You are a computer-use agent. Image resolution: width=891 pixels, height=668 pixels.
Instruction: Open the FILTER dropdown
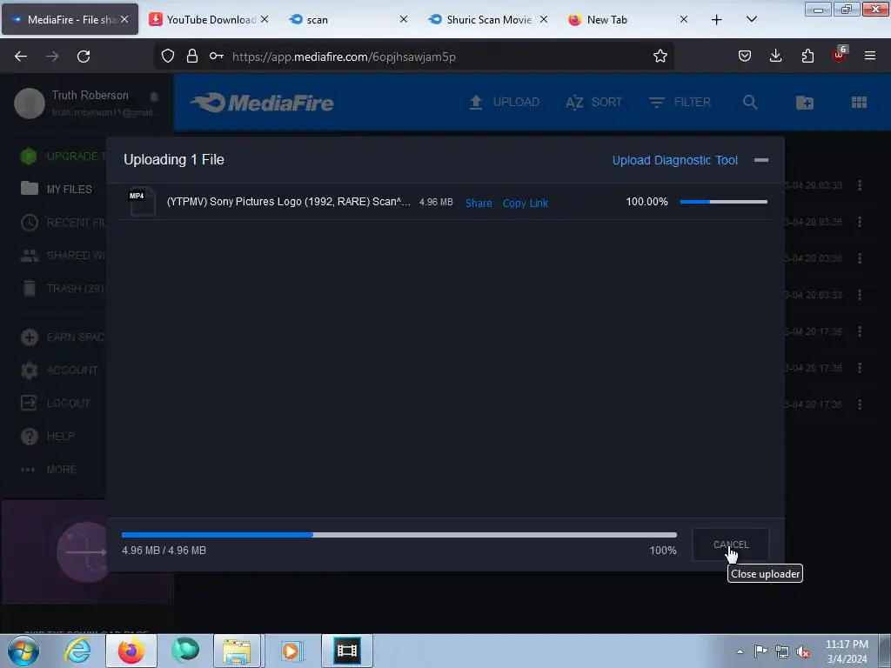pyautogui.click(x=680, y=103)
